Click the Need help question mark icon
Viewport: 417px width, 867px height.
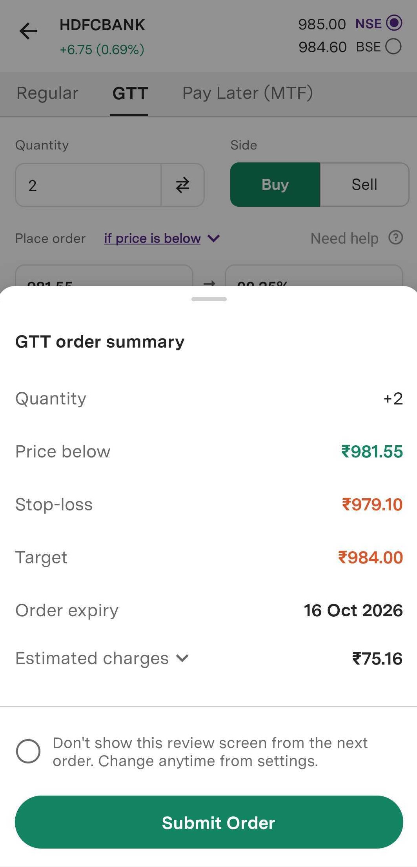[x=395, y=238]
